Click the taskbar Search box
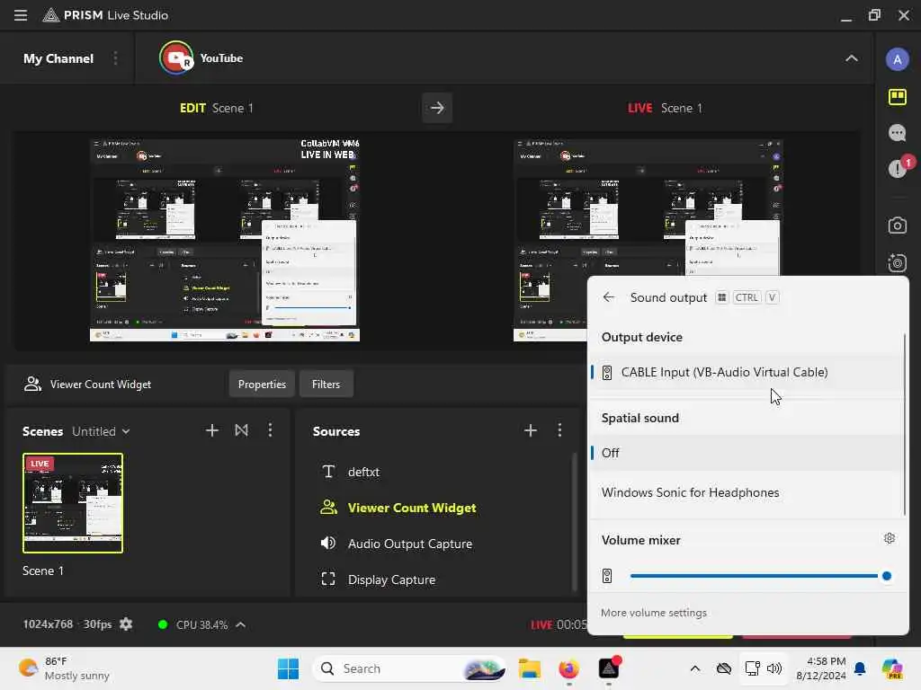Image resolution: width=921 pixels, height=690 pixels. point(409,668)
